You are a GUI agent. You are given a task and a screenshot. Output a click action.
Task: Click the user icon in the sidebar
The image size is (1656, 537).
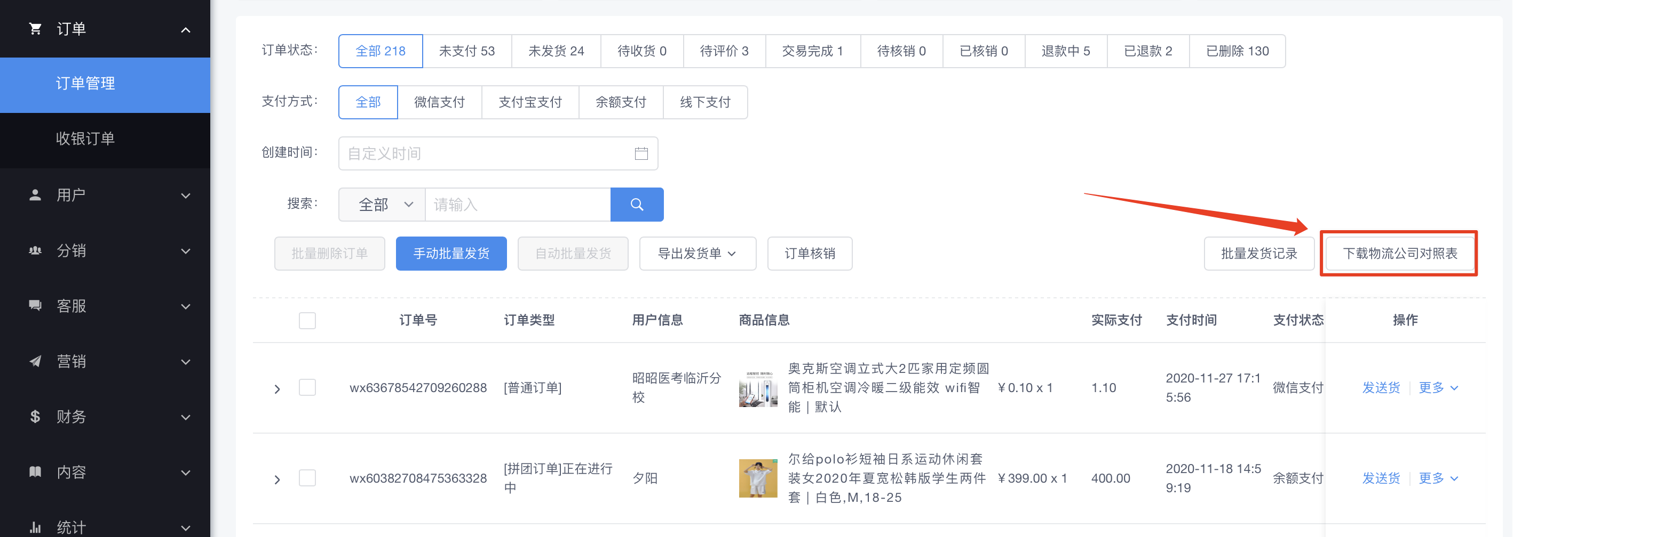(35, 195)
